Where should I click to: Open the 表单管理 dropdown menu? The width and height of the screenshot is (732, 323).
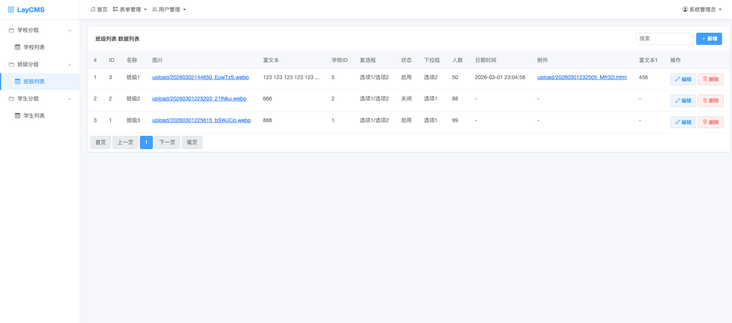pos(130,10)
